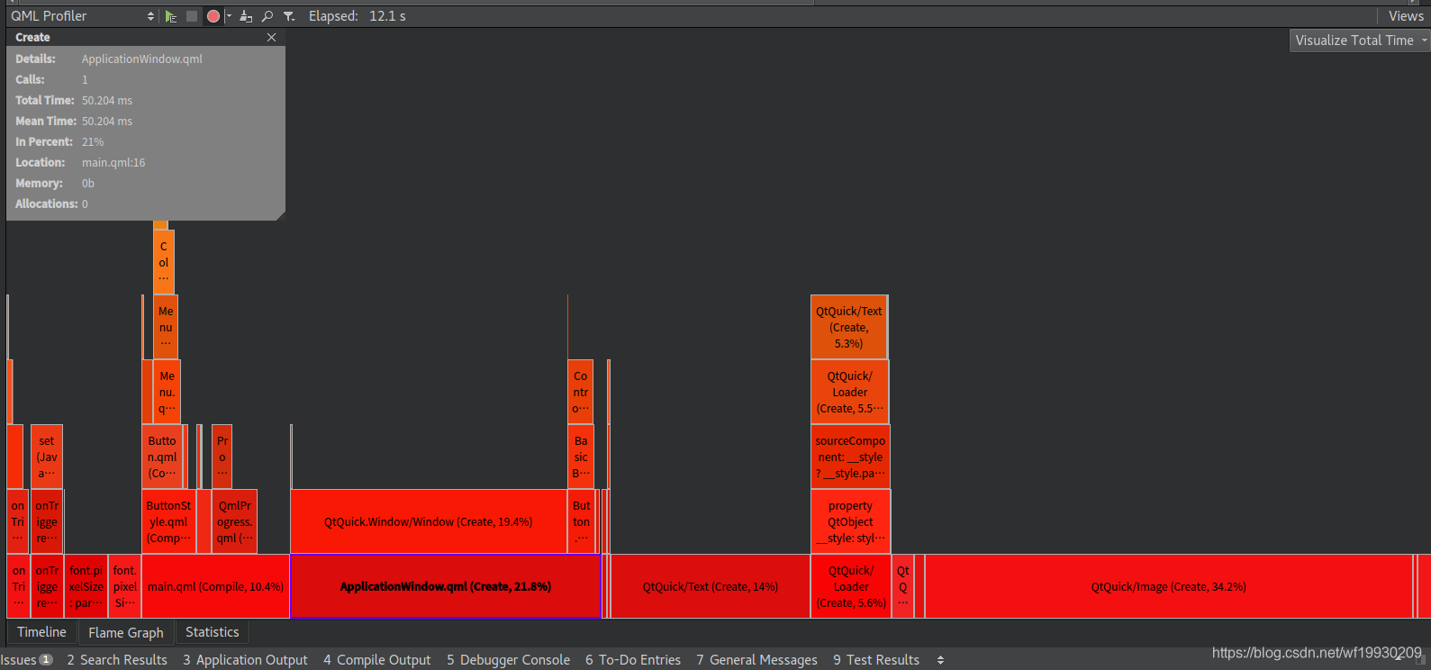This screenshot has width=1431, height=670.
Task: Open General Messages pane
Action: 757,660
